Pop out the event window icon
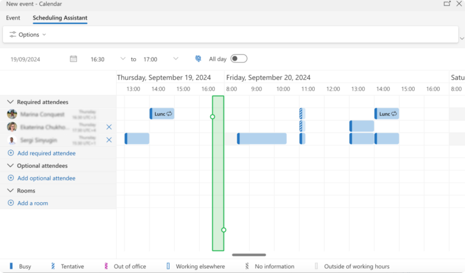This screenshot has width=465, height=273. pyautogui.click(x=447, y=4)
